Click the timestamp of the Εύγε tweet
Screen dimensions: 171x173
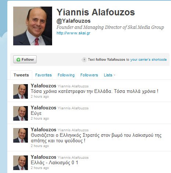(40, 119)
